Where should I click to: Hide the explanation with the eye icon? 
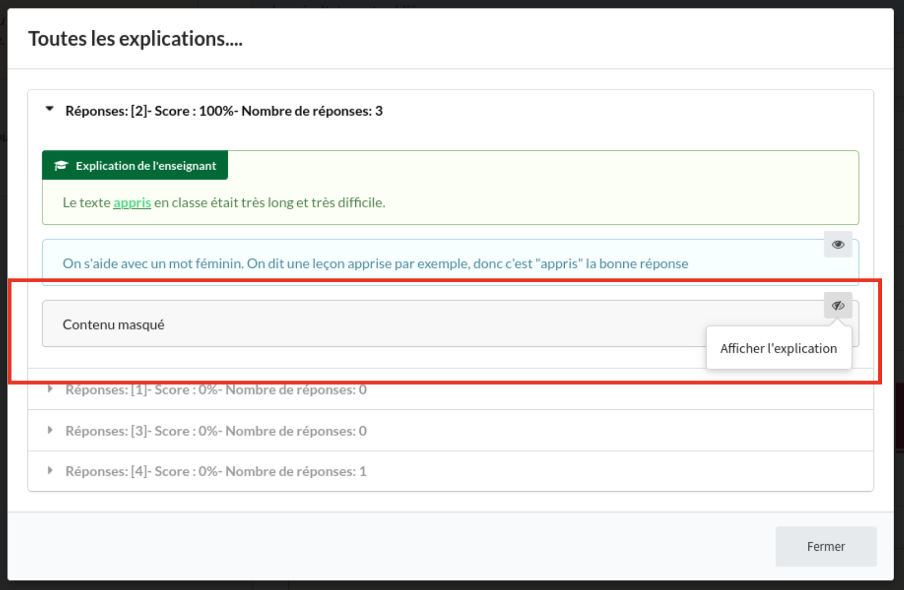coord(838,244)
